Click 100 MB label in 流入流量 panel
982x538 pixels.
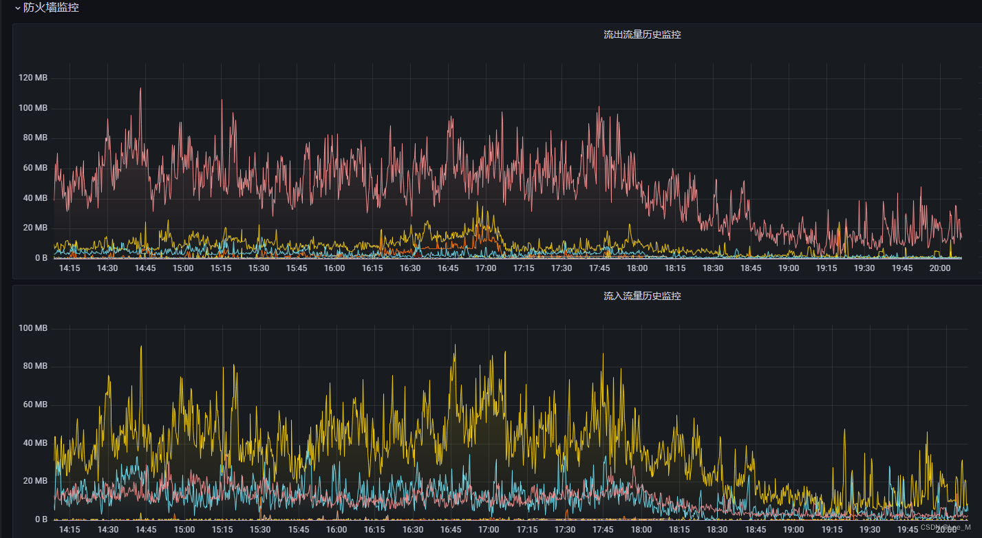coord(33,328)
